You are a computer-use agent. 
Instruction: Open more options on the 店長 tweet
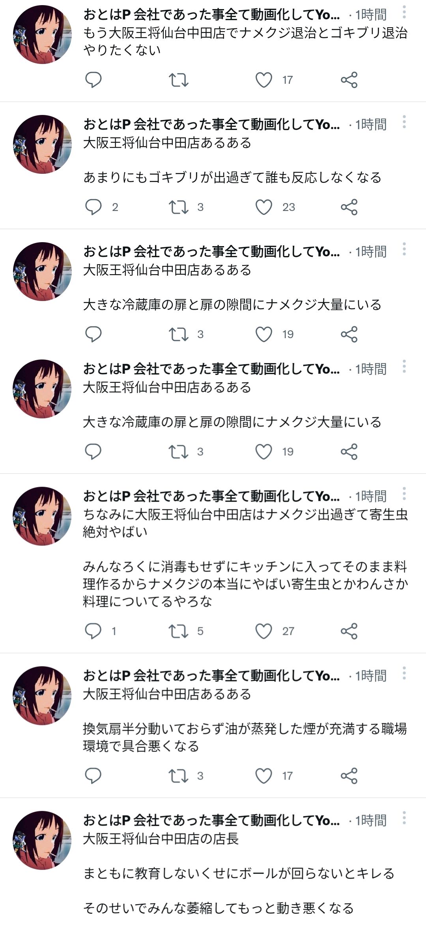[404, 818]
